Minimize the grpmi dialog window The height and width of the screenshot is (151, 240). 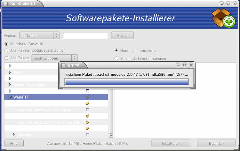178,65
